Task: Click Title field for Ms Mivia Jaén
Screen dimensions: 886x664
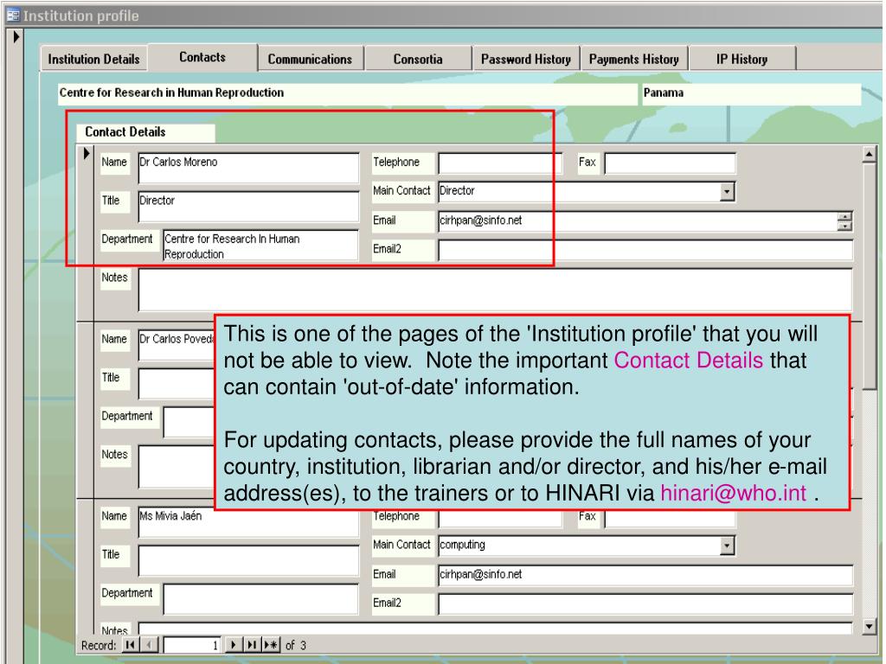Action: point(248,560)
